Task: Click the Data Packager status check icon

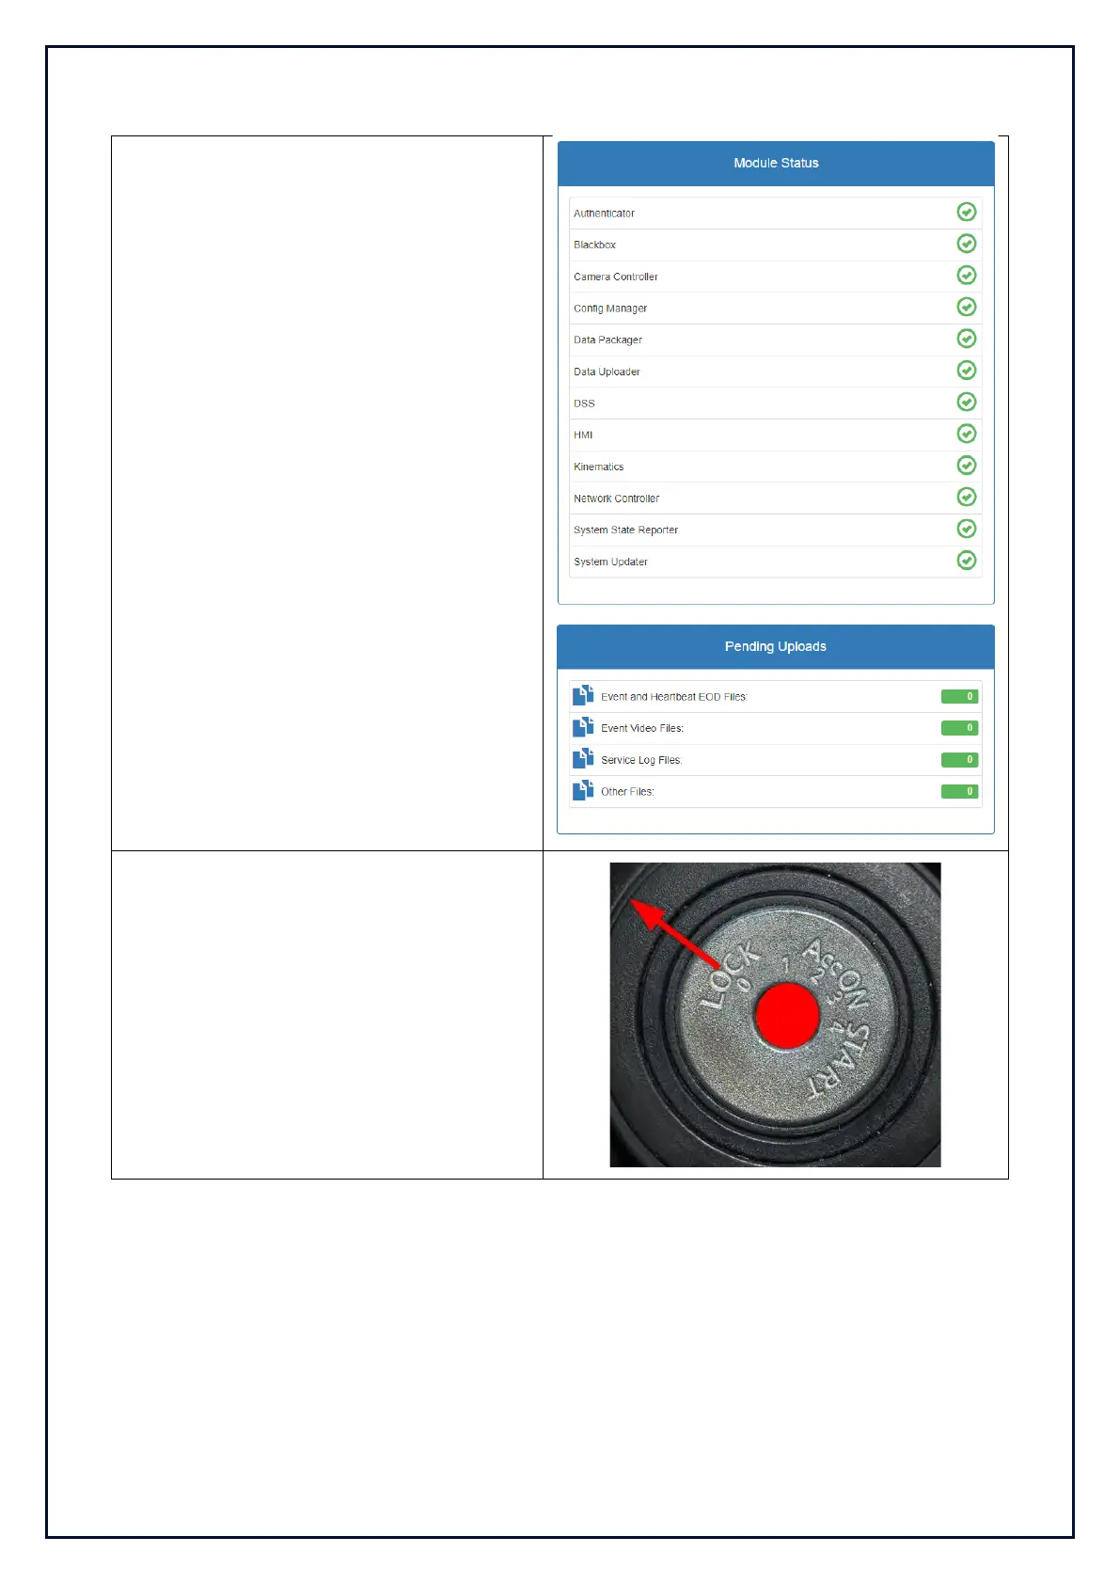Action: [966, 339]
